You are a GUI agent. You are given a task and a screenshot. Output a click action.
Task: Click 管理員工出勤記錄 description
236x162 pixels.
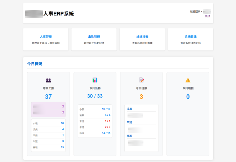click(x=94, y=43)
